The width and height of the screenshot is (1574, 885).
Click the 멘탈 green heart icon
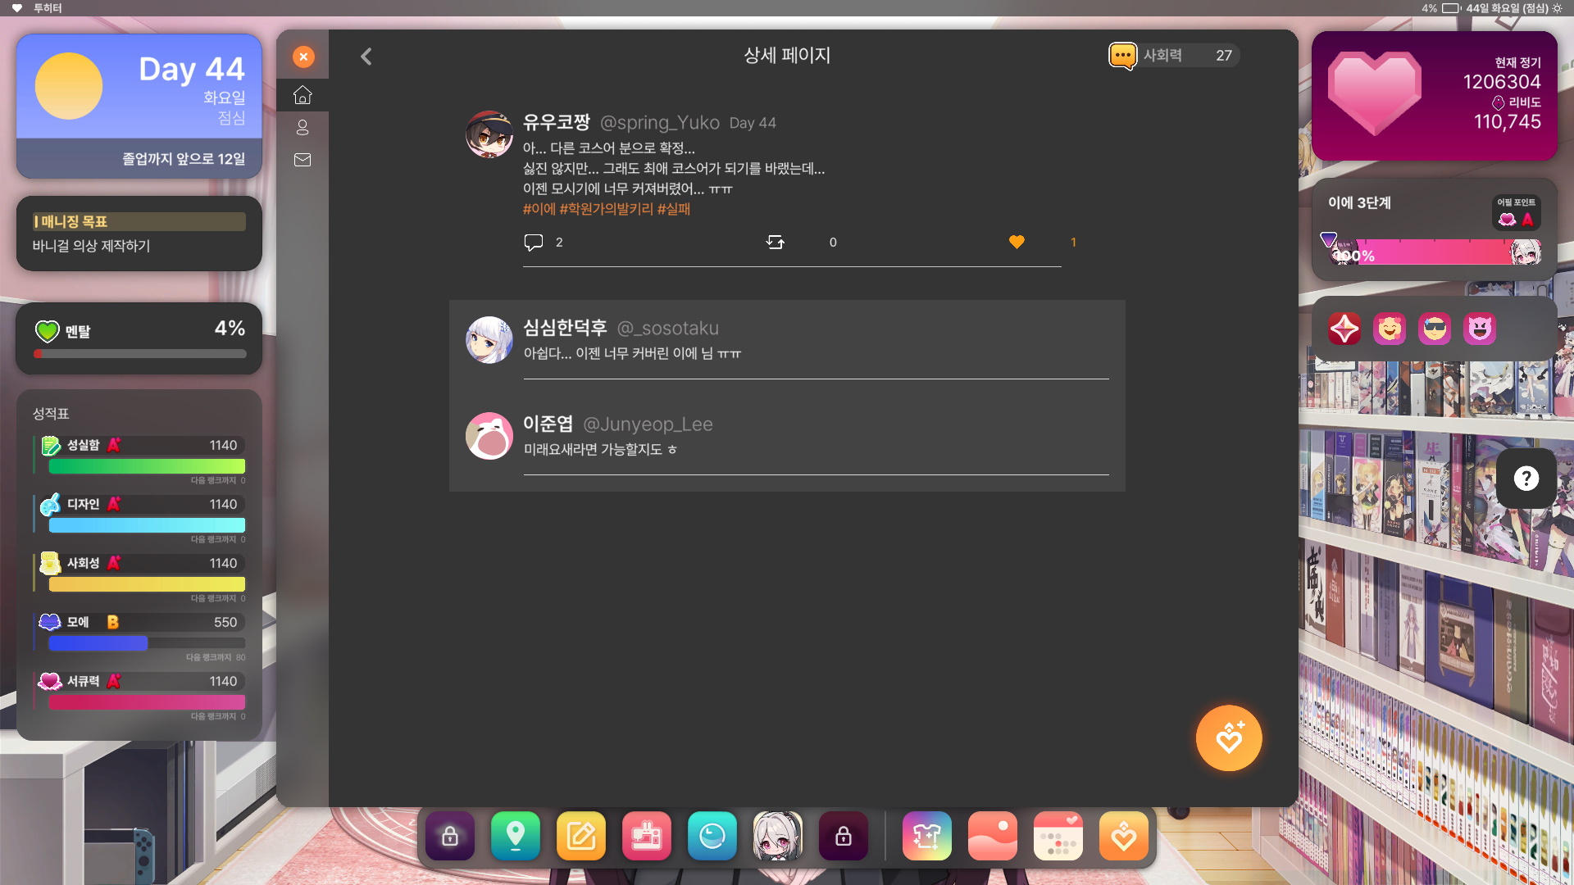pyautogui.click(x=48, y=331)
